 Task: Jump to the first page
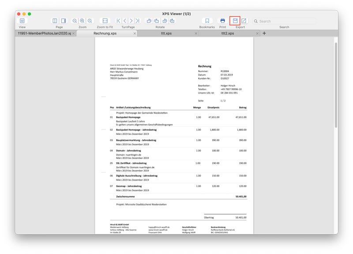pyautogui.click(x=119, y=21)
